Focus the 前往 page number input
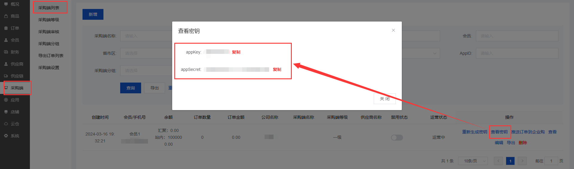The width and height of the screenshot is (574, 169). (551, 161)
